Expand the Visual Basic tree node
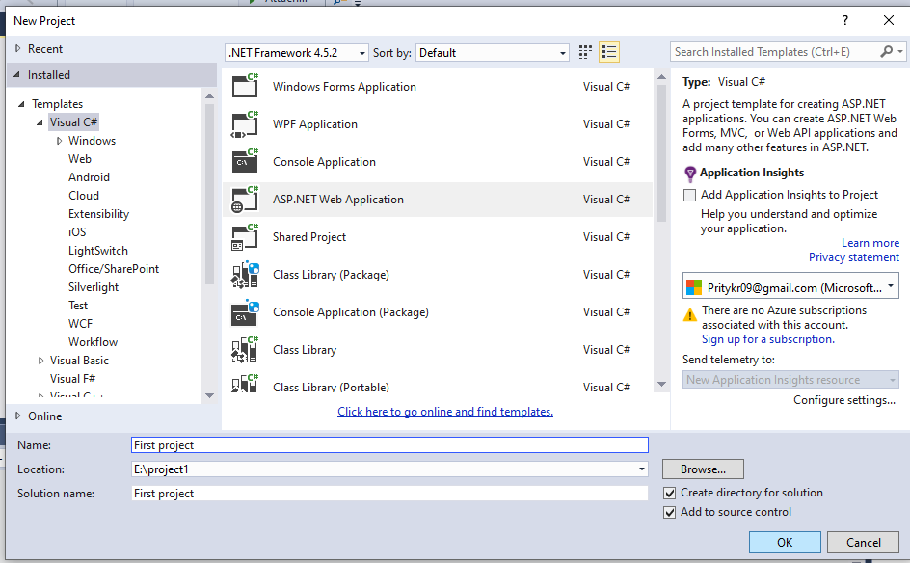This screenshot has height=563, width=910. coord(40,361)
